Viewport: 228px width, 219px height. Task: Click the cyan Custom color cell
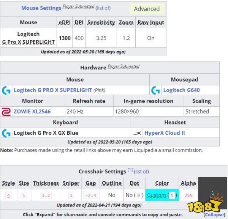point(162,195)
